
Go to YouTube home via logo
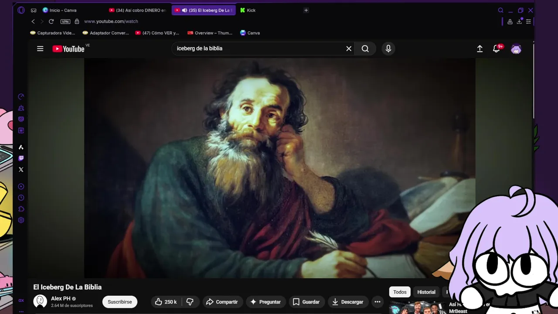tap(68, 49)
